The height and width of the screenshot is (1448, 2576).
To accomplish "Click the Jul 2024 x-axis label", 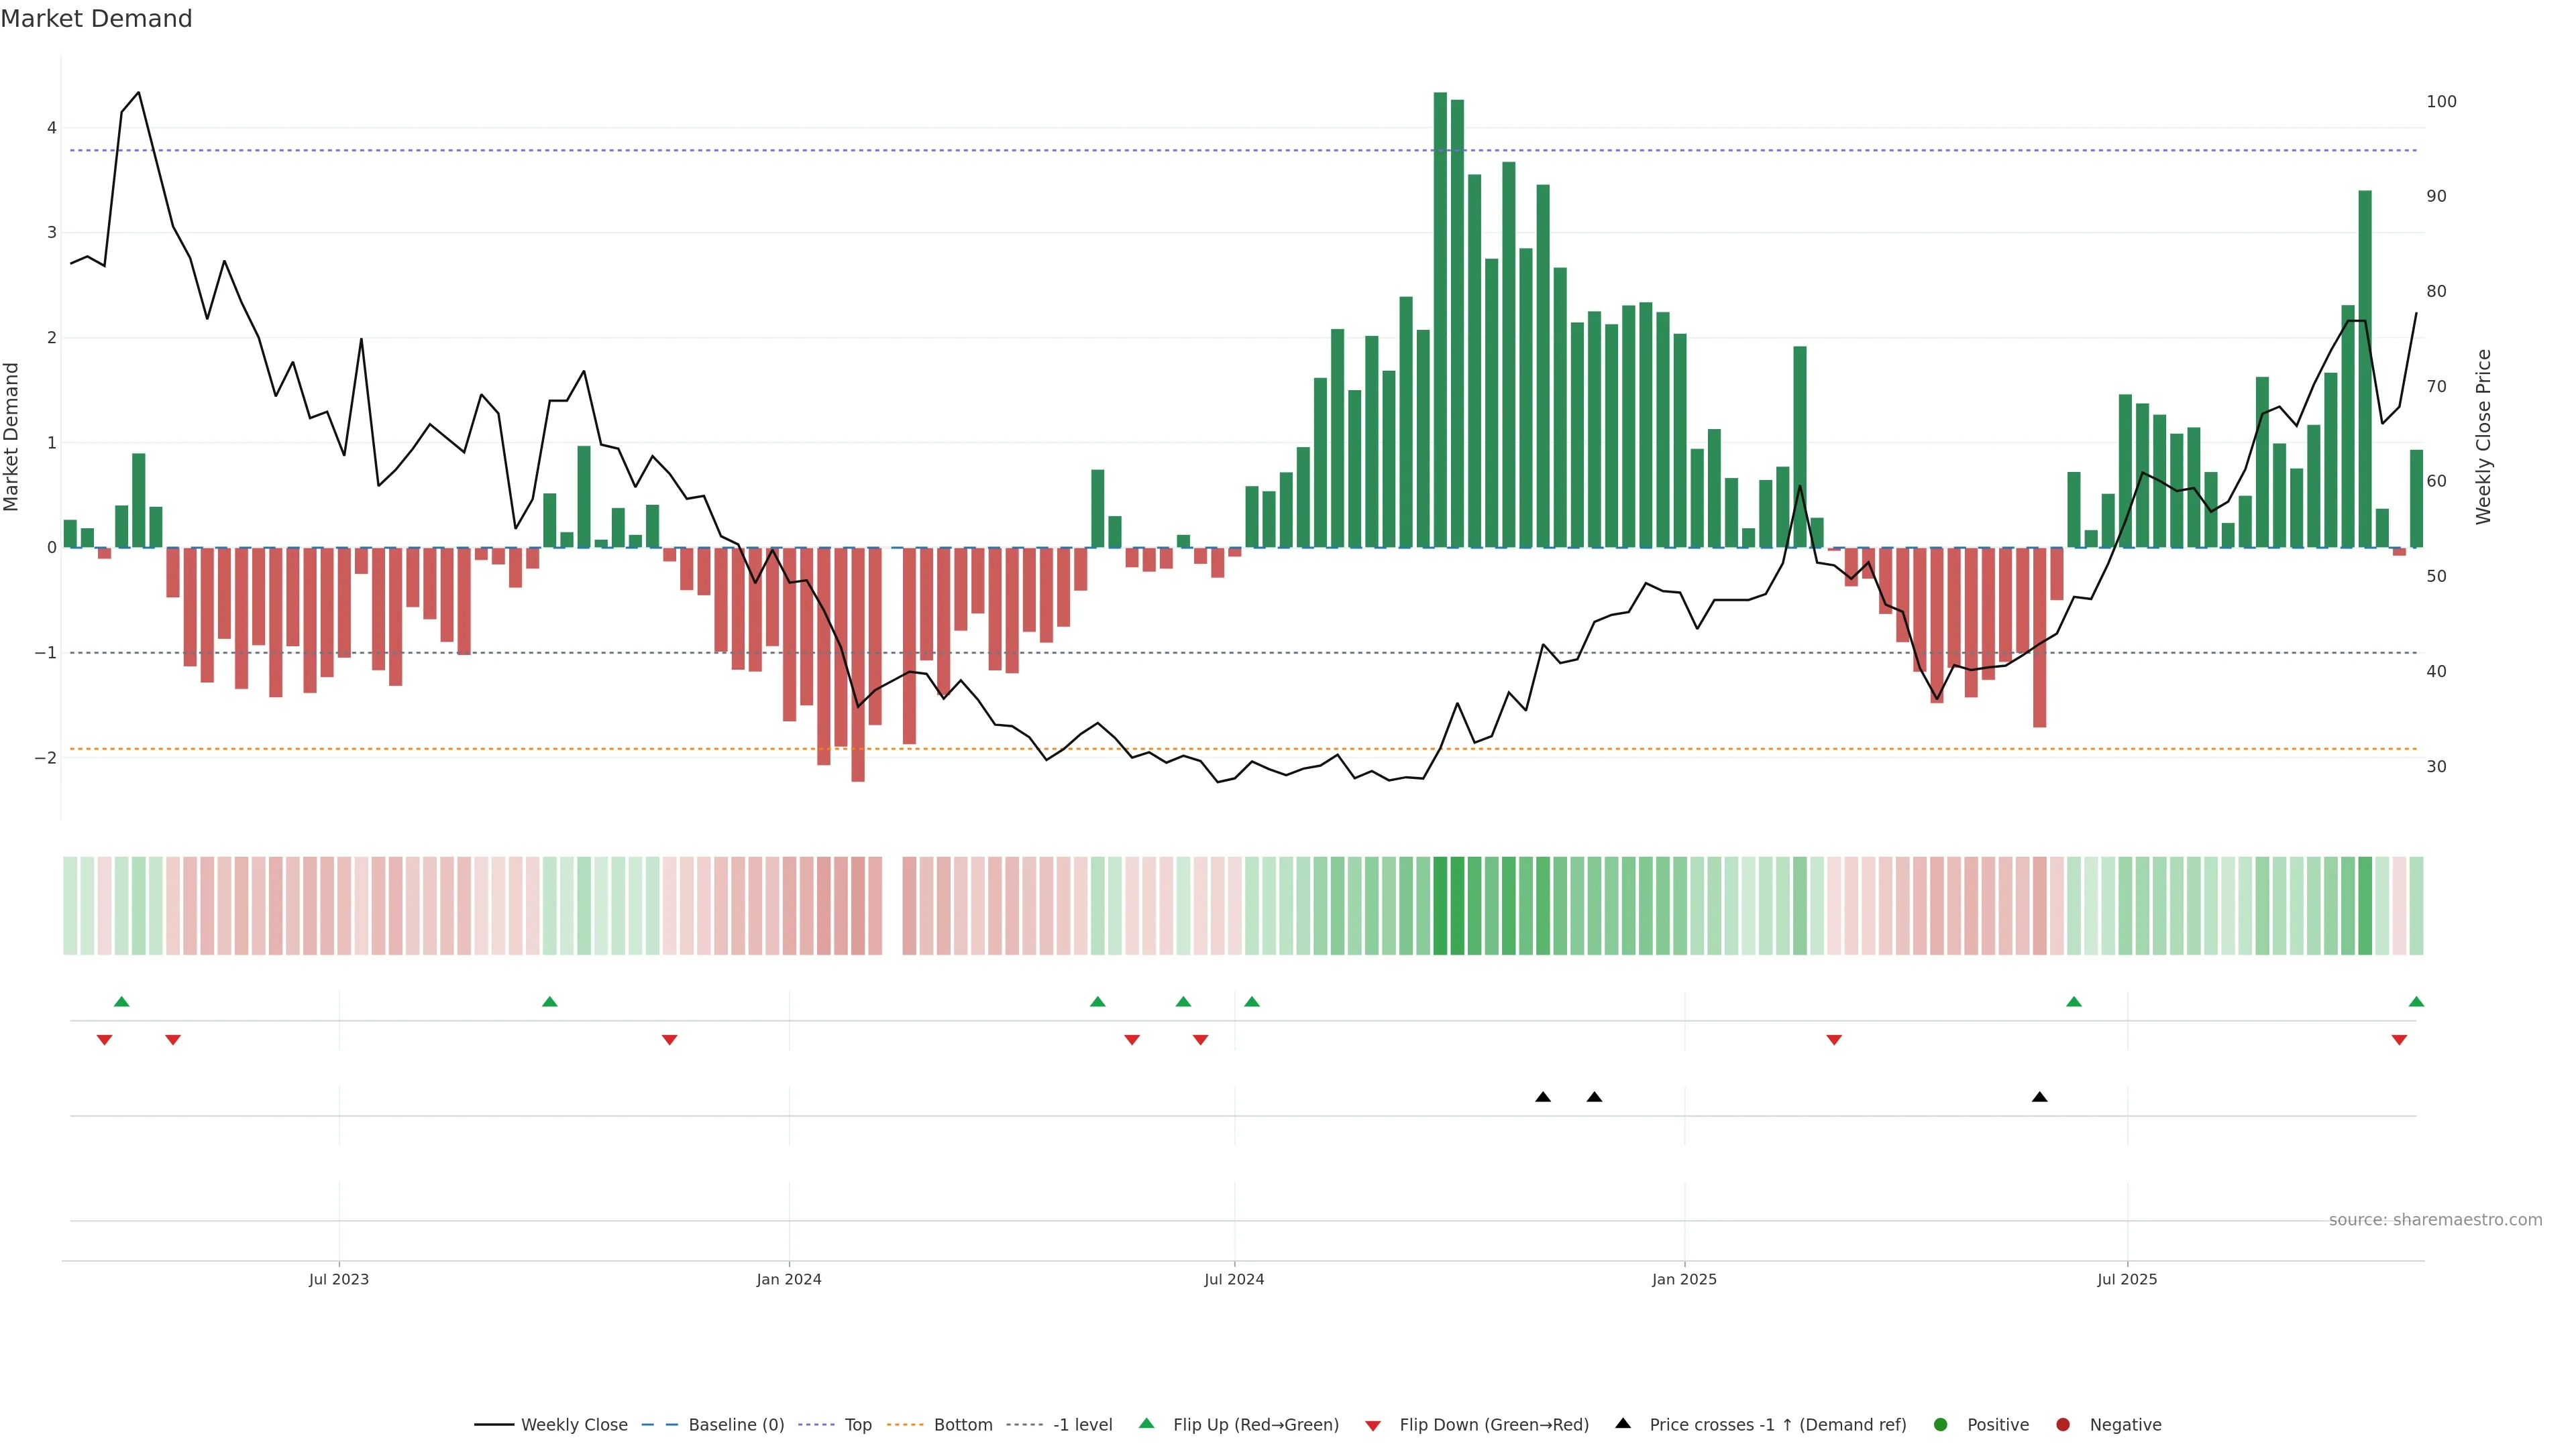I will click(1234, 1279).
